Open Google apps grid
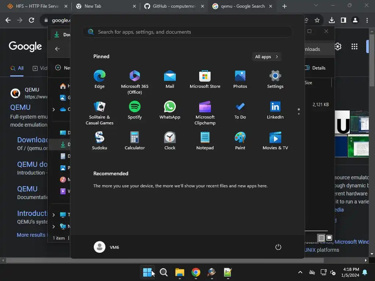 pos(354,46)
